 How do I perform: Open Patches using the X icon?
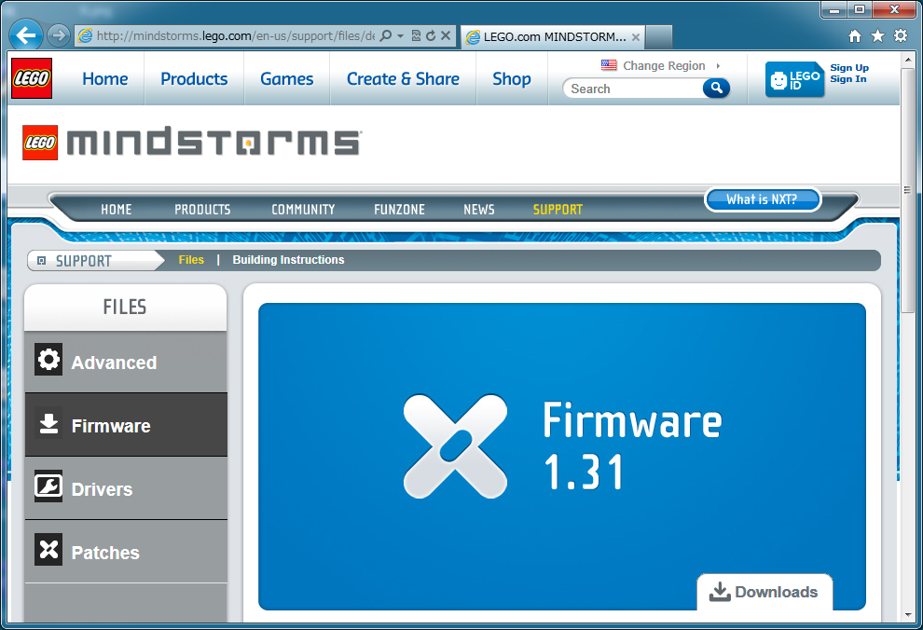48,549
